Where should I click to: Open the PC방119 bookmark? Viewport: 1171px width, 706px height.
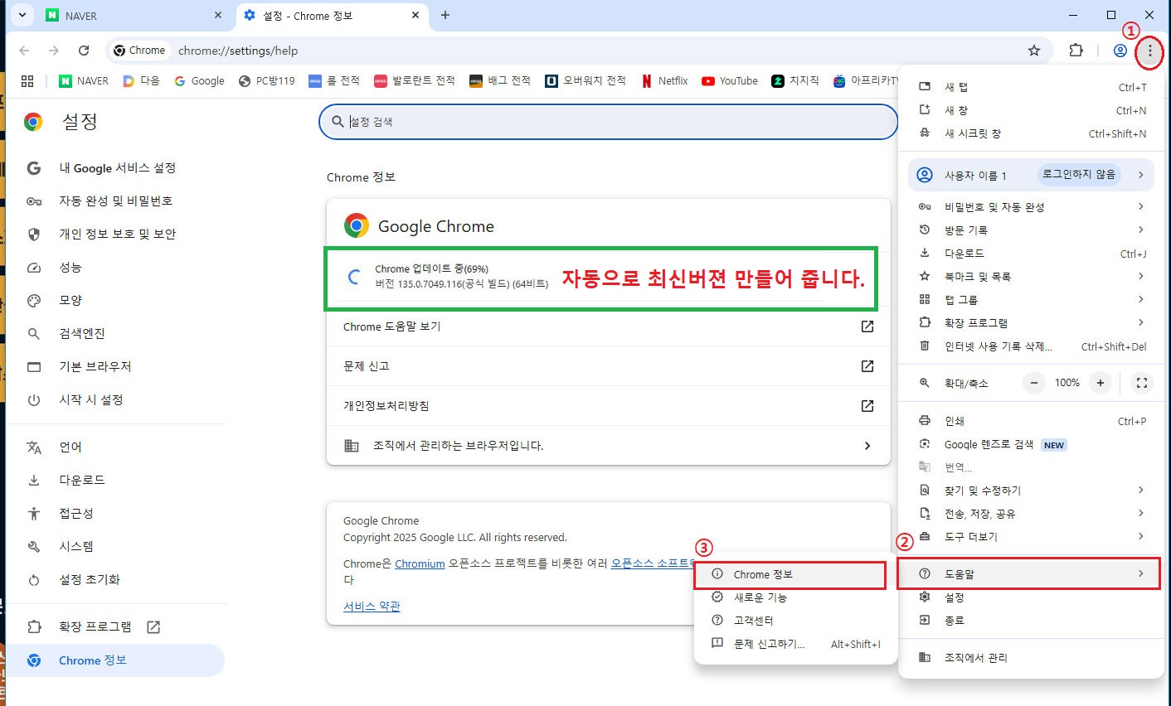(266, 80)
